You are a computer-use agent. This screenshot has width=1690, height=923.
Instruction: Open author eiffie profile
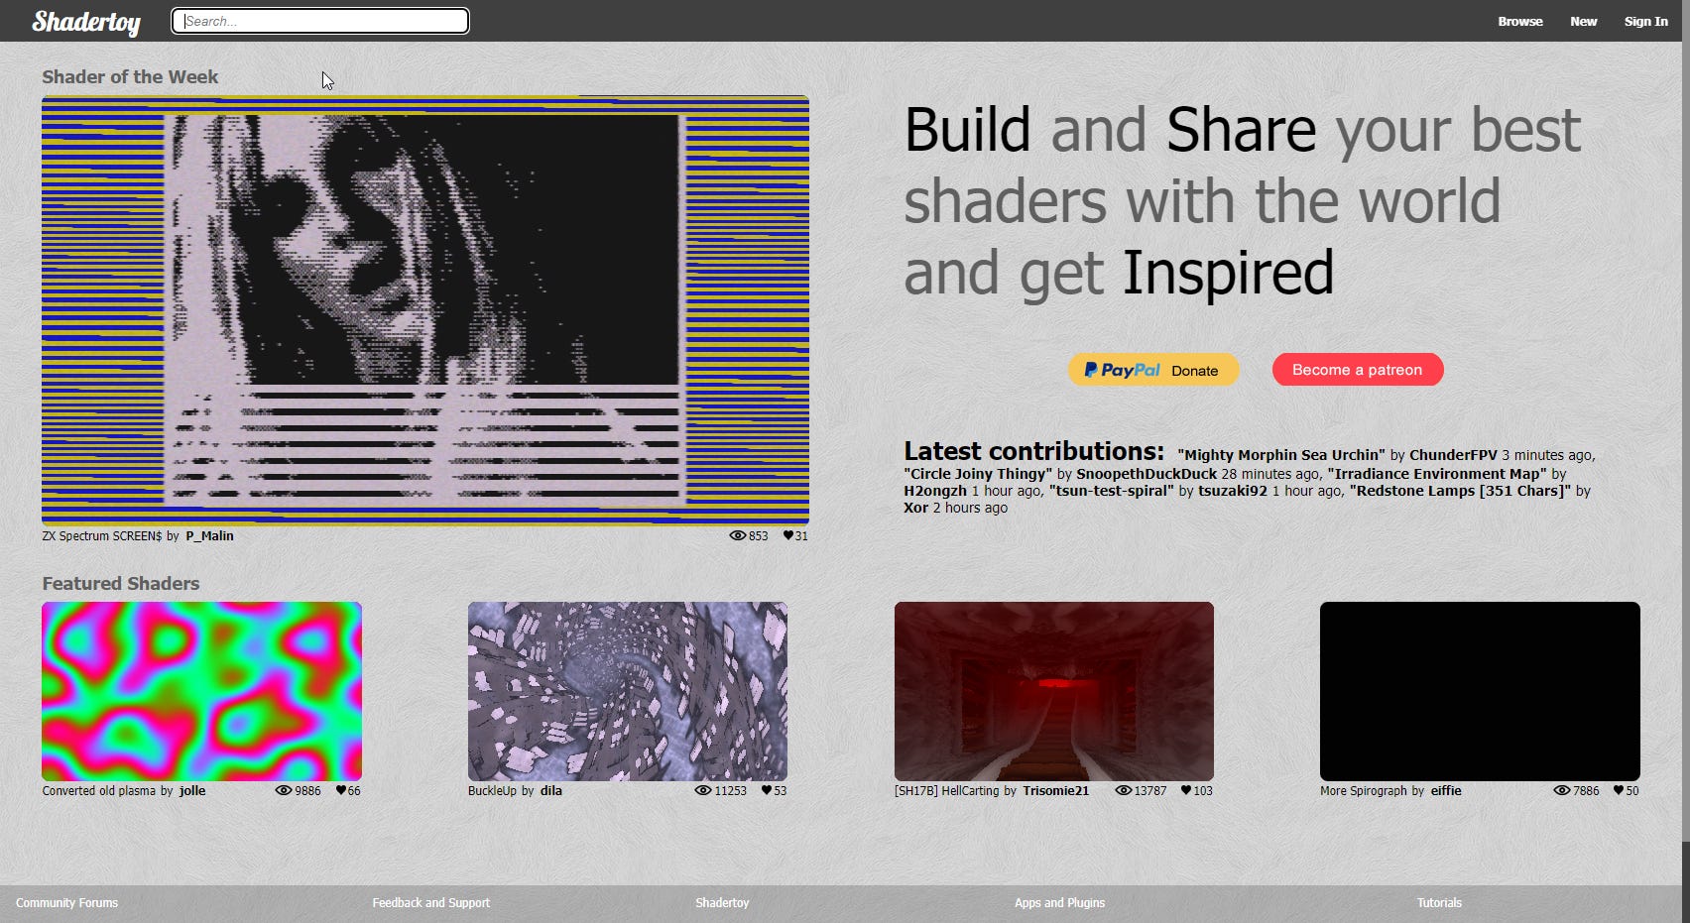click(x=1446, y=790)
